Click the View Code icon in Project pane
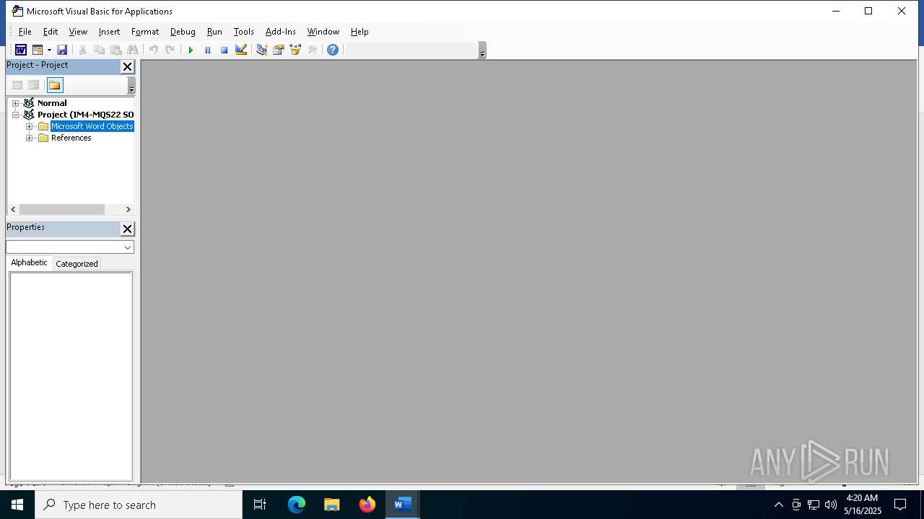The width and height of the screenshot is (924, 519). 17,85
